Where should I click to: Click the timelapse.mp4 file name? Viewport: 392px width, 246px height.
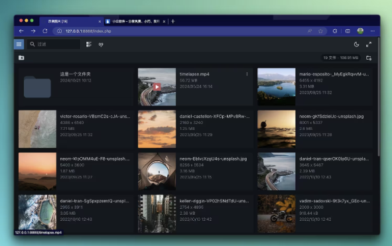click(x=194, y=74)
